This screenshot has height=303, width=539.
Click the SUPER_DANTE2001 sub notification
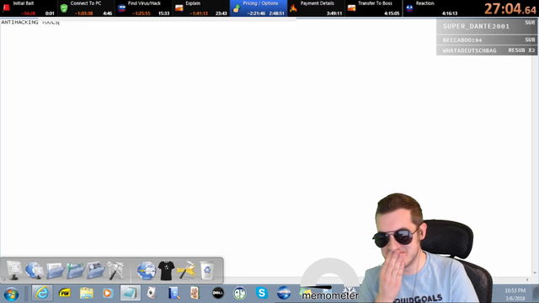pos(487,26)
